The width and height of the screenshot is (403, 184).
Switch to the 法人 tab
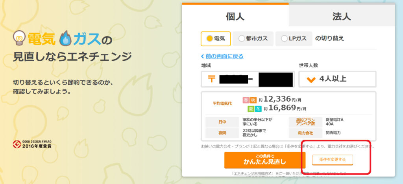pos(342,15)
